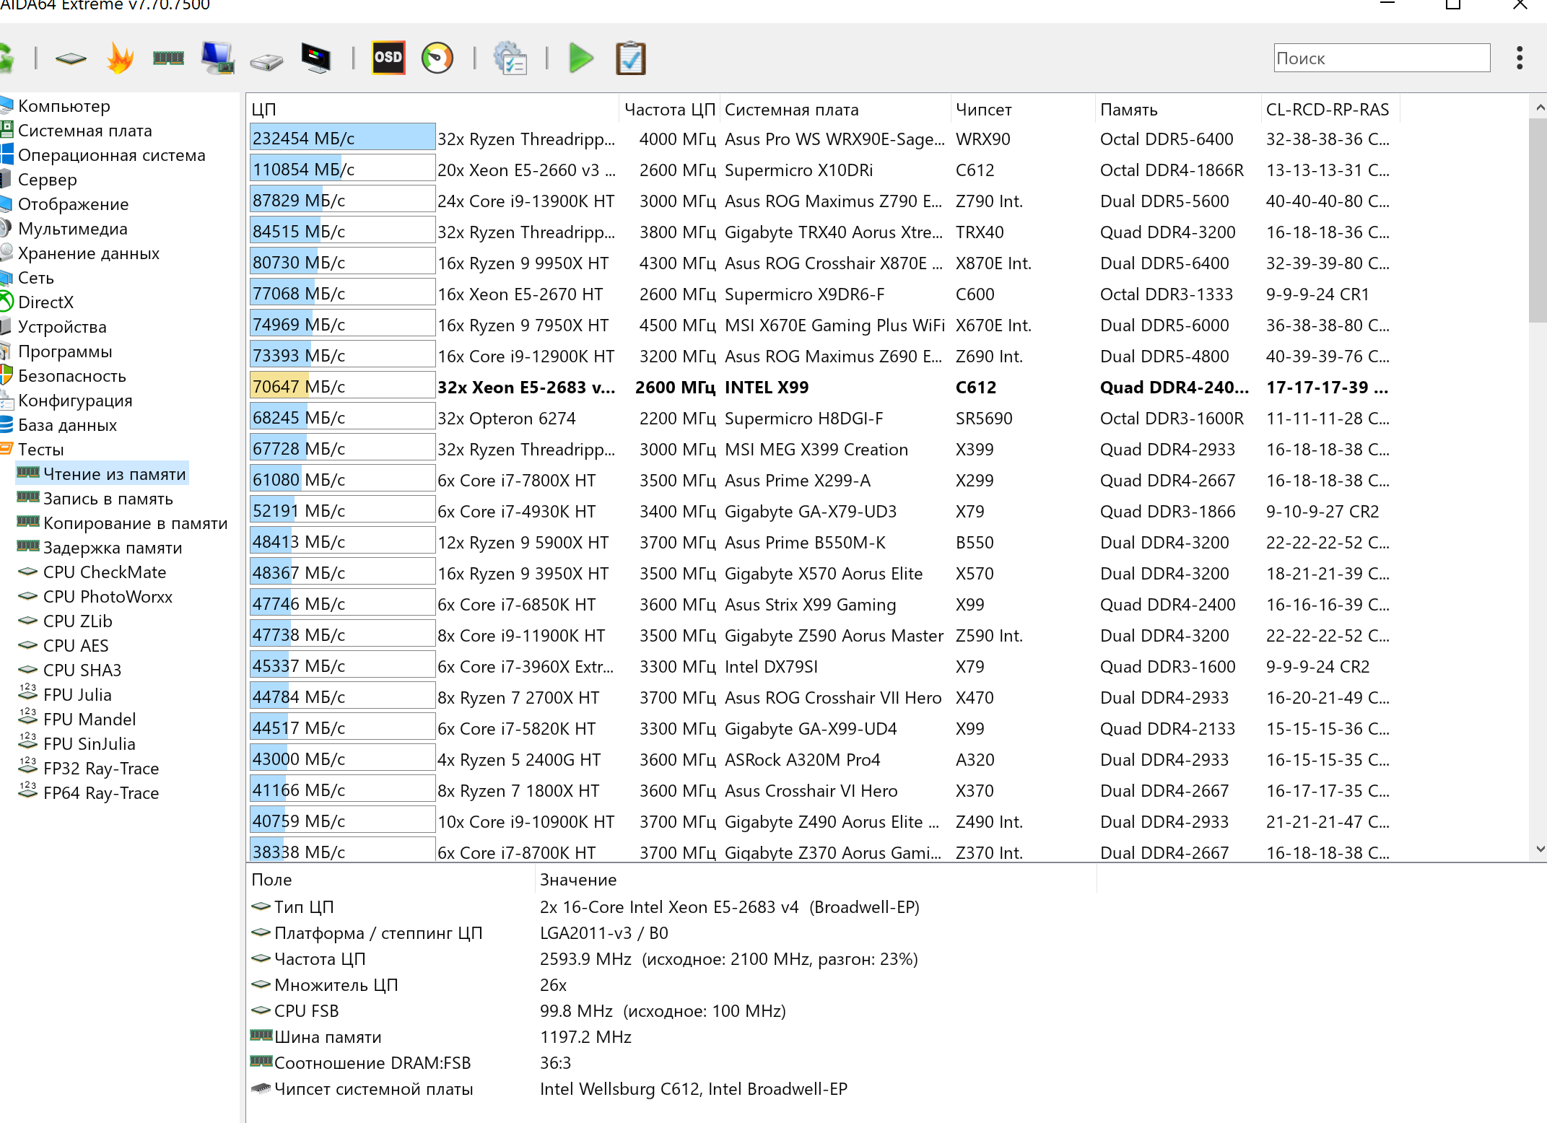The height and width of the screenshot is (1123, 1547).
Task: Collapse the Тесты tree section
Action: tap(40, 450)
